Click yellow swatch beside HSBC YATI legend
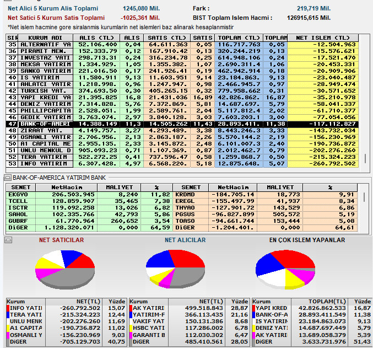 tap(131, 328)
